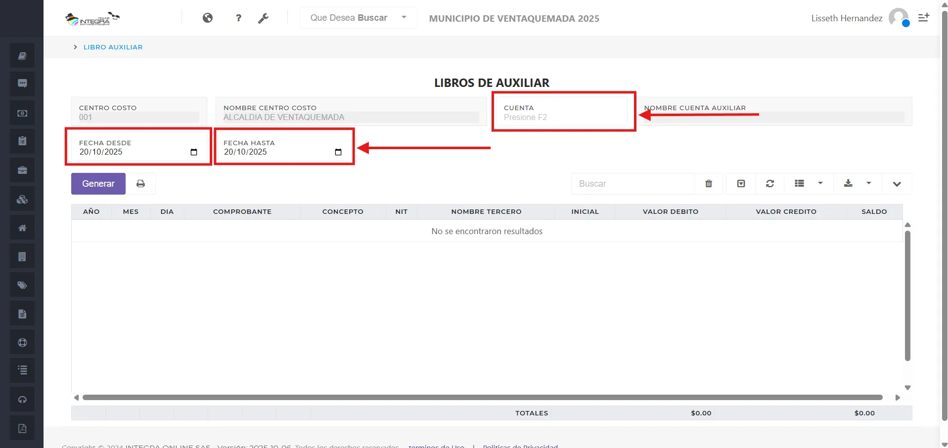Viewport: 948px width, 448px height.
Task: Click the refresh icon above the table
Action: (x=770, y=183)
